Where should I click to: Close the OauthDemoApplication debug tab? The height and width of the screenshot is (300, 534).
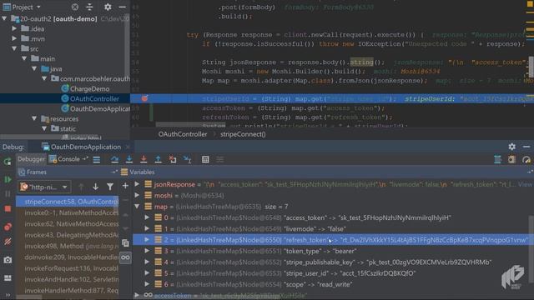pos(128,147)
